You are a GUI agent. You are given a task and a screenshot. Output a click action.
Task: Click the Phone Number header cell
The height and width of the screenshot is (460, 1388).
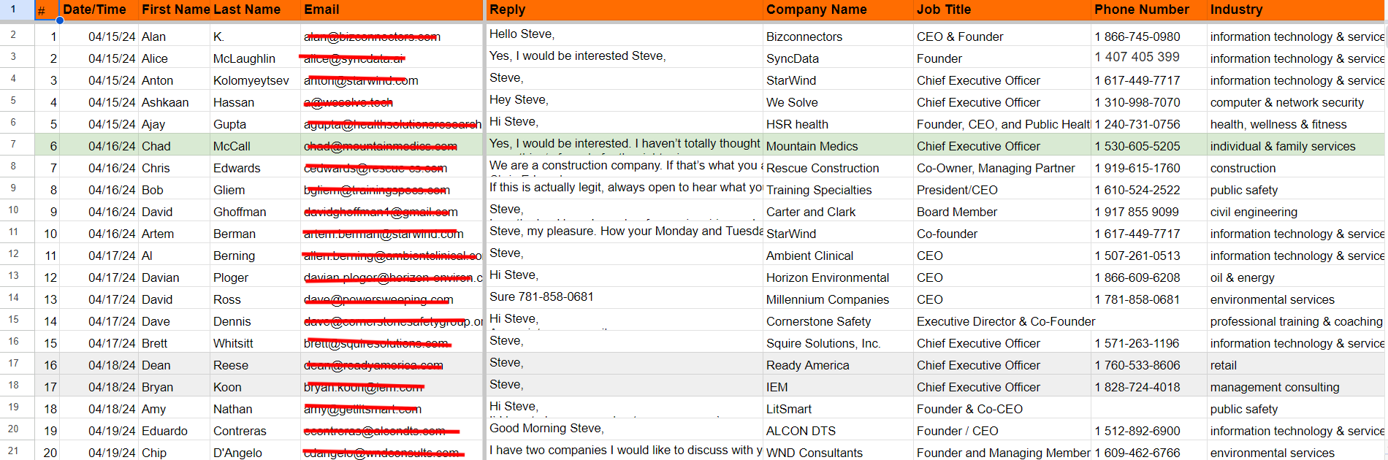click(x=1147, y=9)
